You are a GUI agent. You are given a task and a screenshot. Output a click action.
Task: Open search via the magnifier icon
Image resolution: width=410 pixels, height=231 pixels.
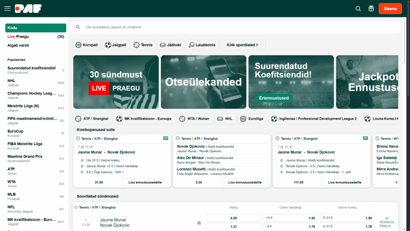pyautogui.click(x=358, y=8)
